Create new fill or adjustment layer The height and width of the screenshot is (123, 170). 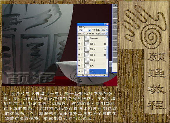[96, 75]
